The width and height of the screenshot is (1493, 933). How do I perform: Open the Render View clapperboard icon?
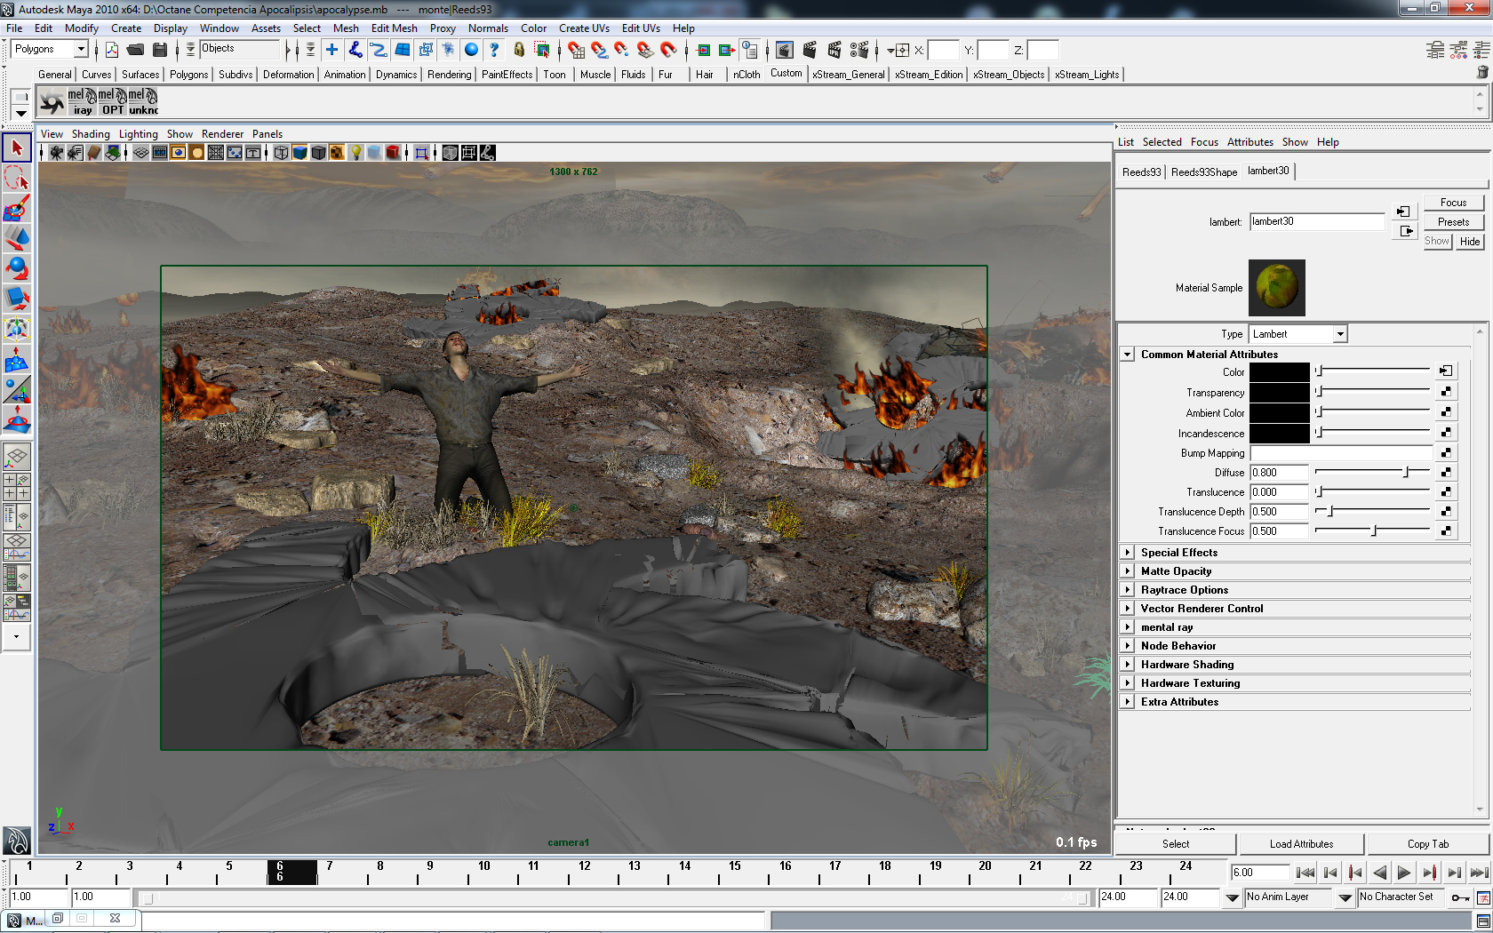[x=785, y=50]
